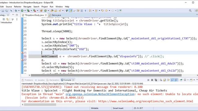Click the External Tools run icon

[x=34, y=11]
